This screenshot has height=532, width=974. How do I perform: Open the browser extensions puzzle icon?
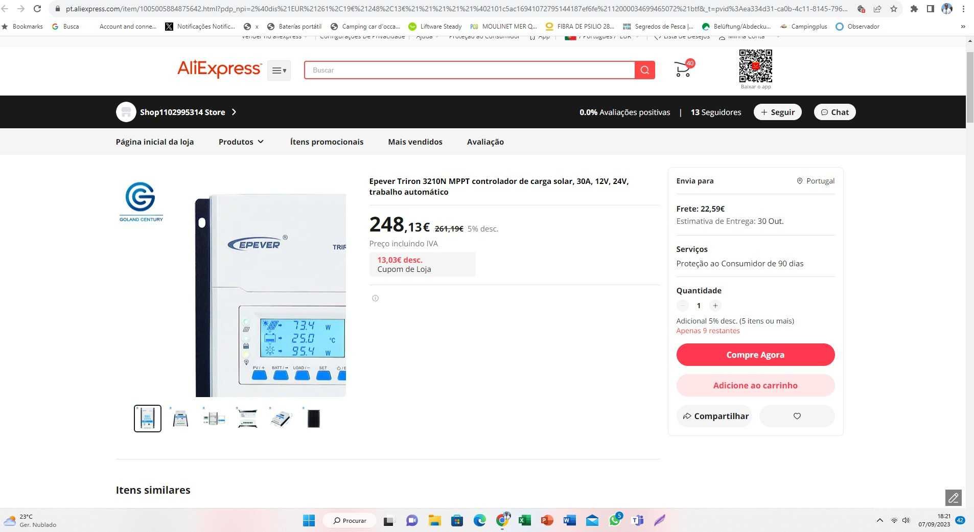(x=914, y=9)
